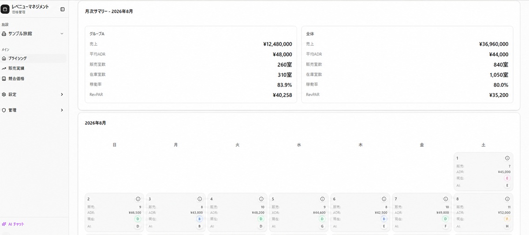Click the day 4 calendar cell

click(x=237, y=212)
